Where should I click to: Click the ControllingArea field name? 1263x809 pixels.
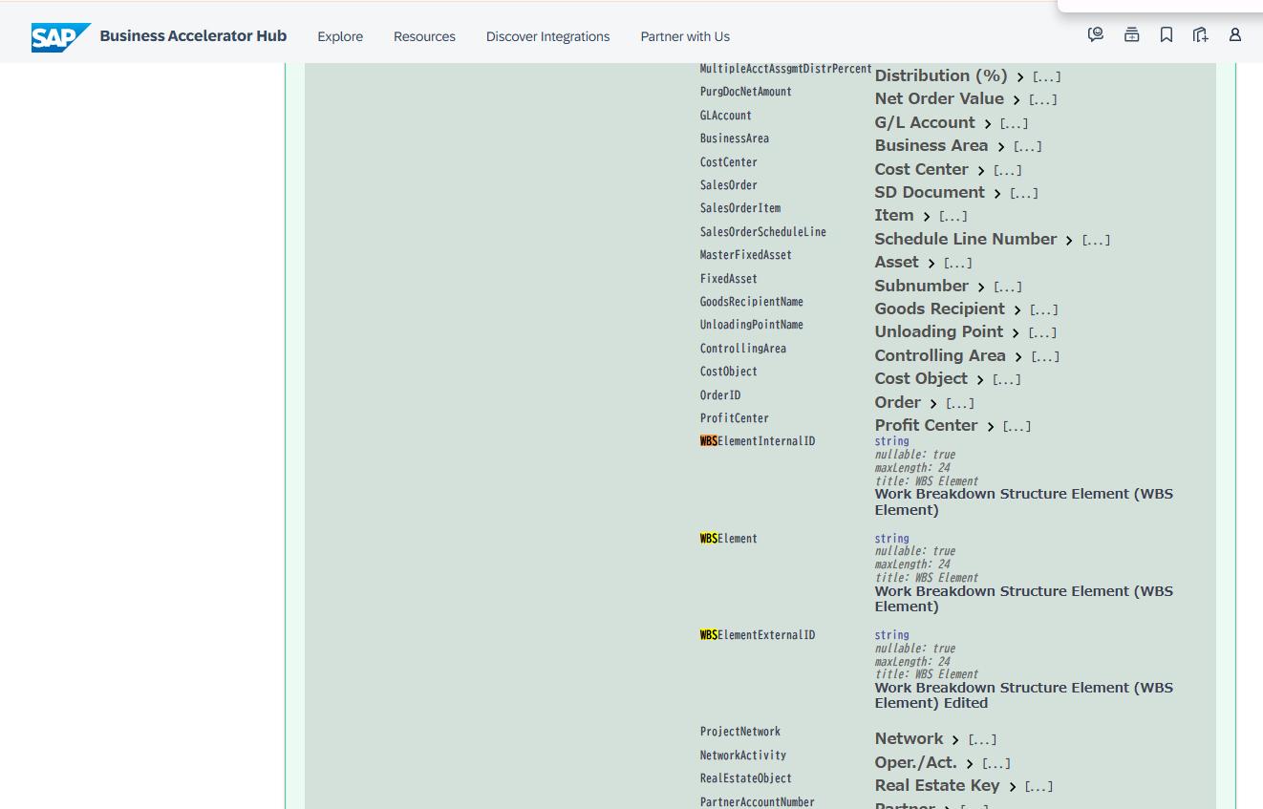[x=743, y=349]
